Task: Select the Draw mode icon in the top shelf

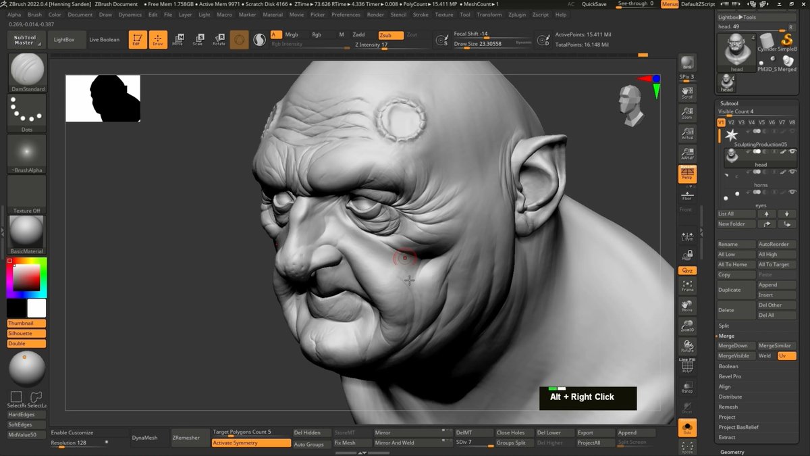Action: (158, 39)
